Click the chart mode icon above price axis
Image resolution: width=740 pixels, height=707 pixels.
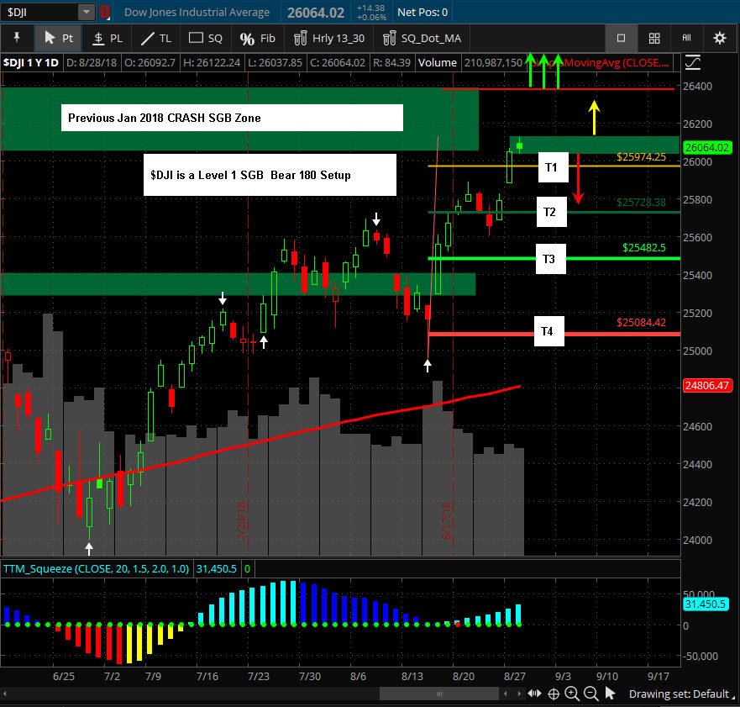693,62
